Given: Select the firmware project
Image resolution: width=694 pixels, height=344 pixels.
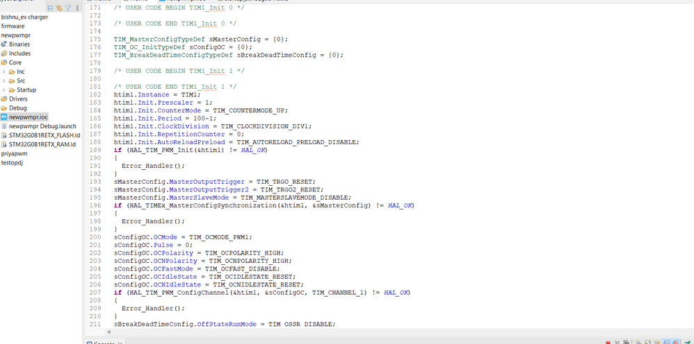Looking at the screenshot, I should pyautogui.click(x=13, y=26).
